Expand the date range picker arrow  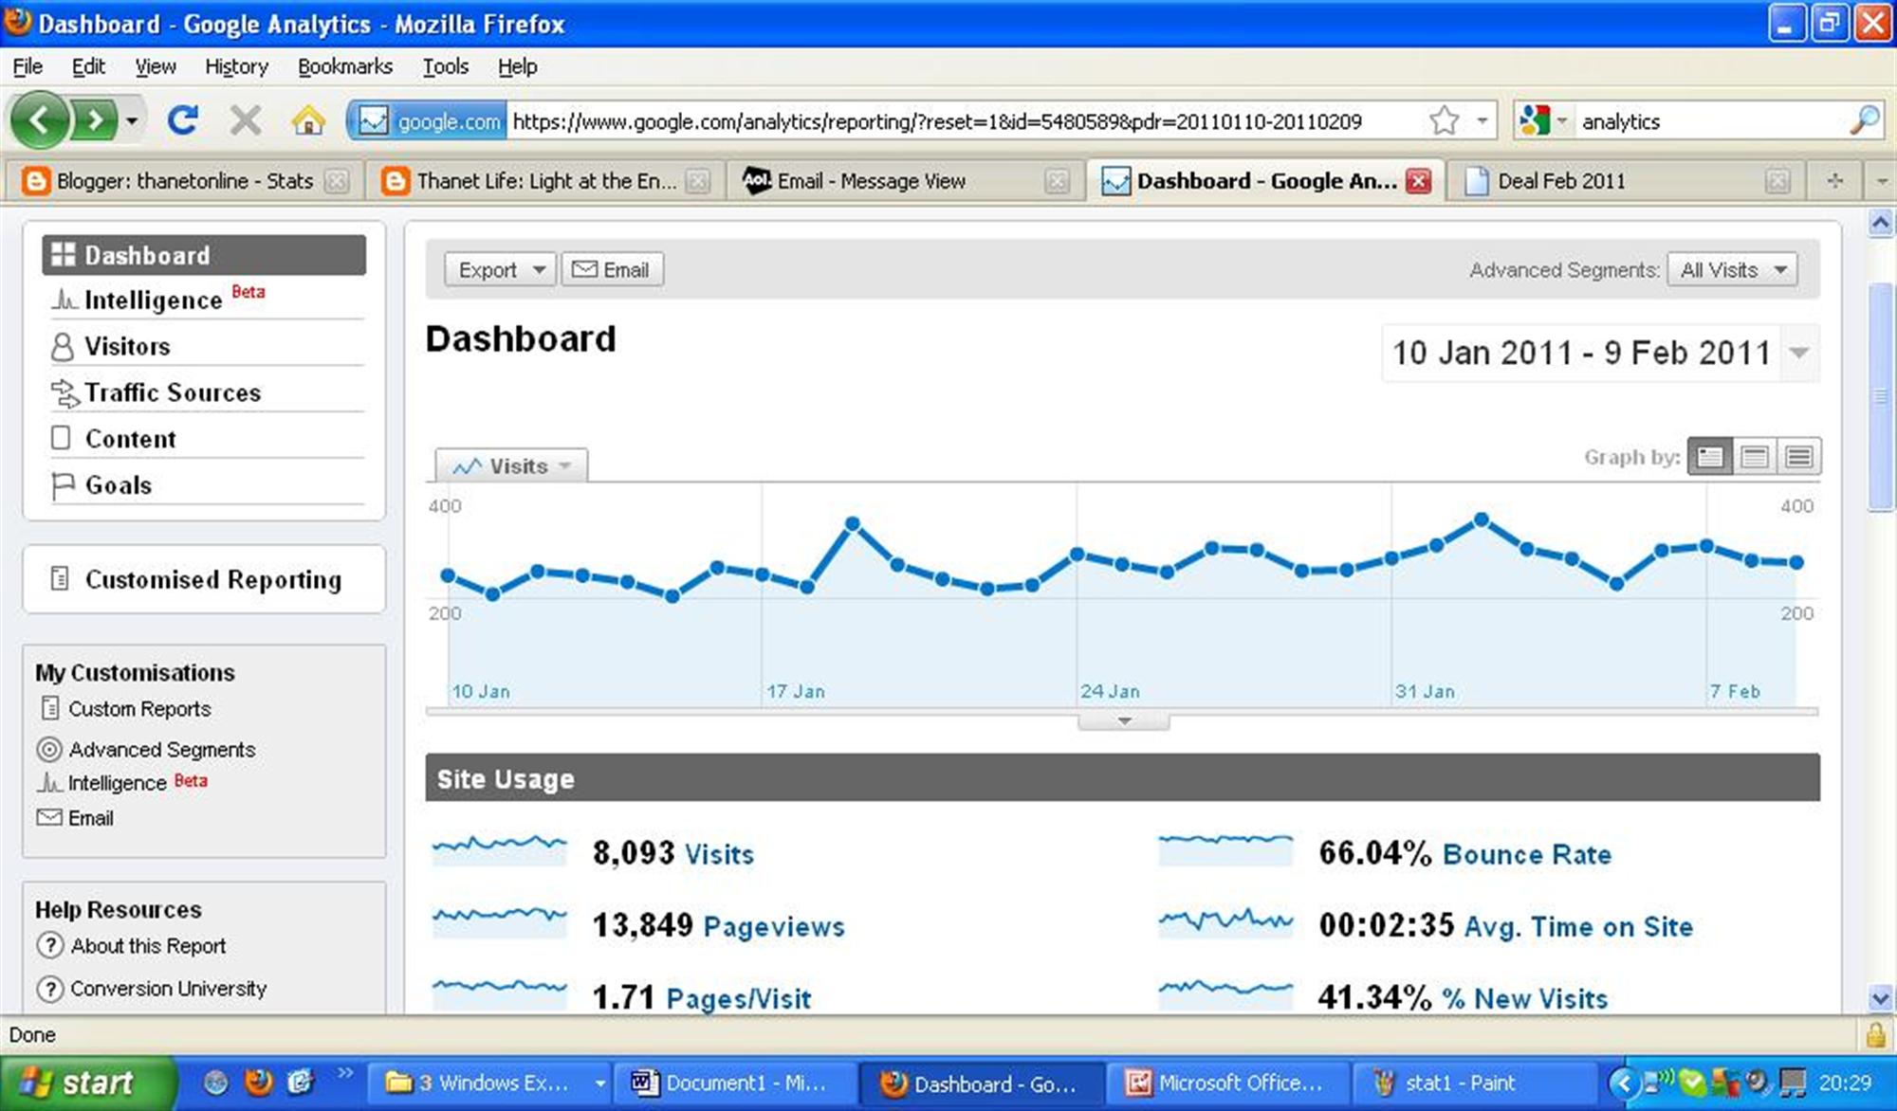coord(1799,353)
